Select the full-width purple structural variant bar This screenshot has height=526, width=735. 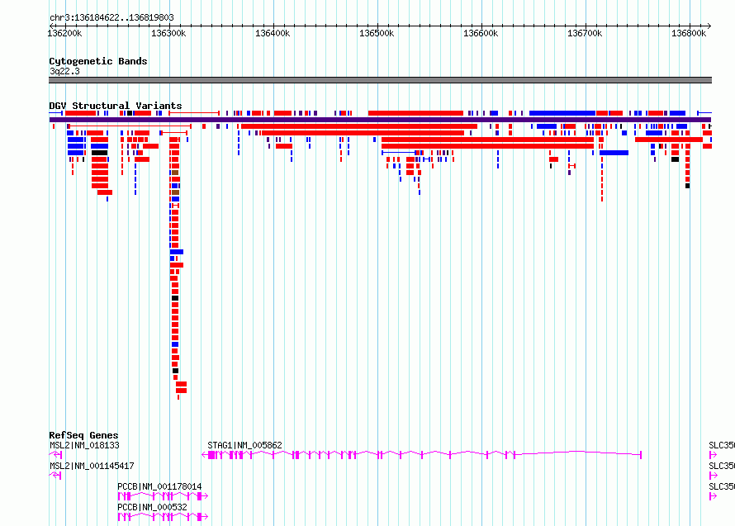[380, 120]
